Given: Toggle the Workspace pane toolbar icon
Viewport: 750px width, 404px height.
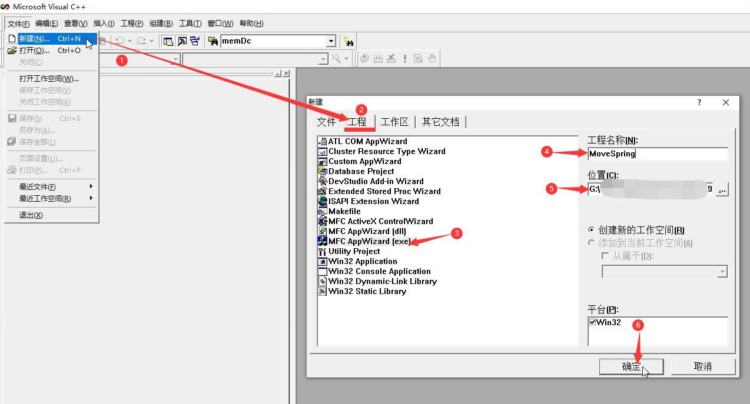Looking at the screenshot, I should coord(168,41).
